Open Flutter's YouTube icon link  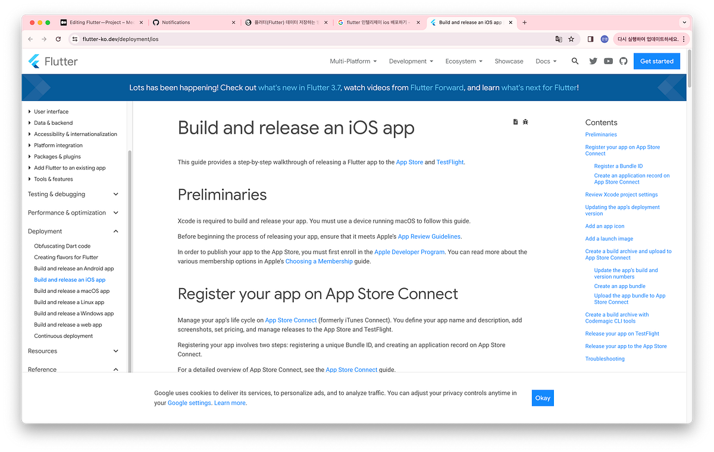tap(608, 61)
